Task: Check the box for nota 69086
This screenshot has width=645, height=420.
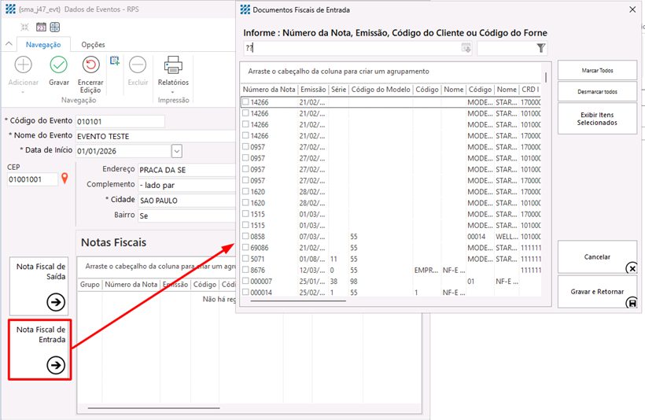Action: 245,248
